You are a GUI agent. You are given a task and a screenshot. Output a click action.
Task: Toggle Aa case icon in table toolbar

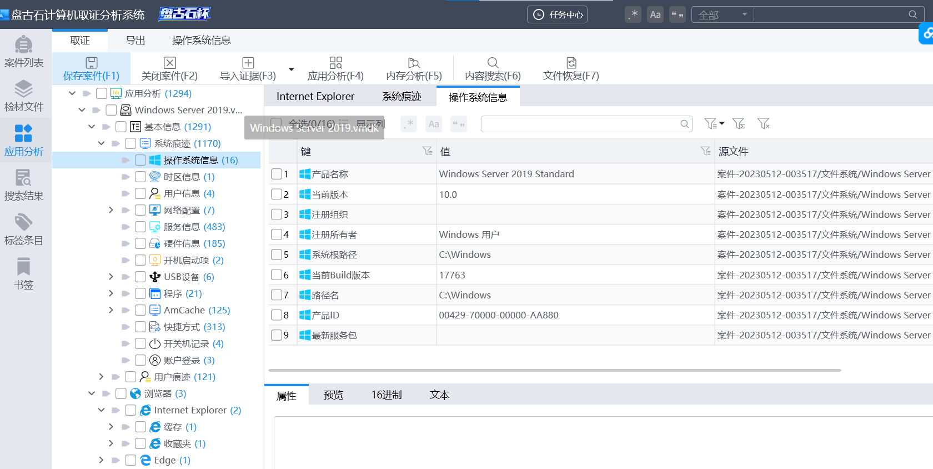pos(434,124)
